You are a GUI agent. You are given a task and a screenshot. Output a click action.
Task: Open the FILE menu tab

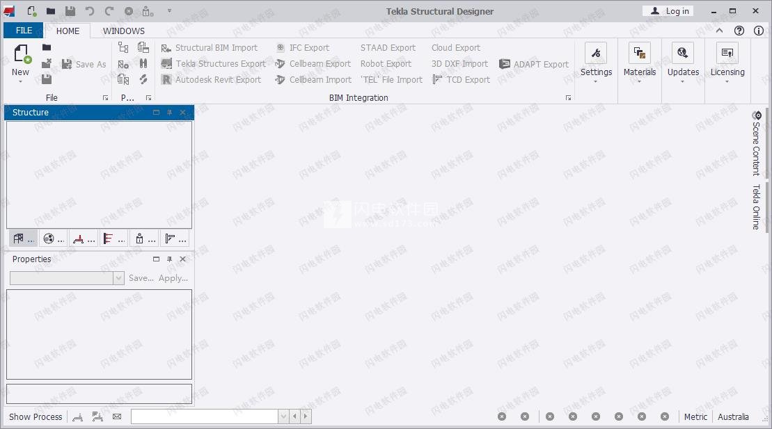click(x=24, y=31)
